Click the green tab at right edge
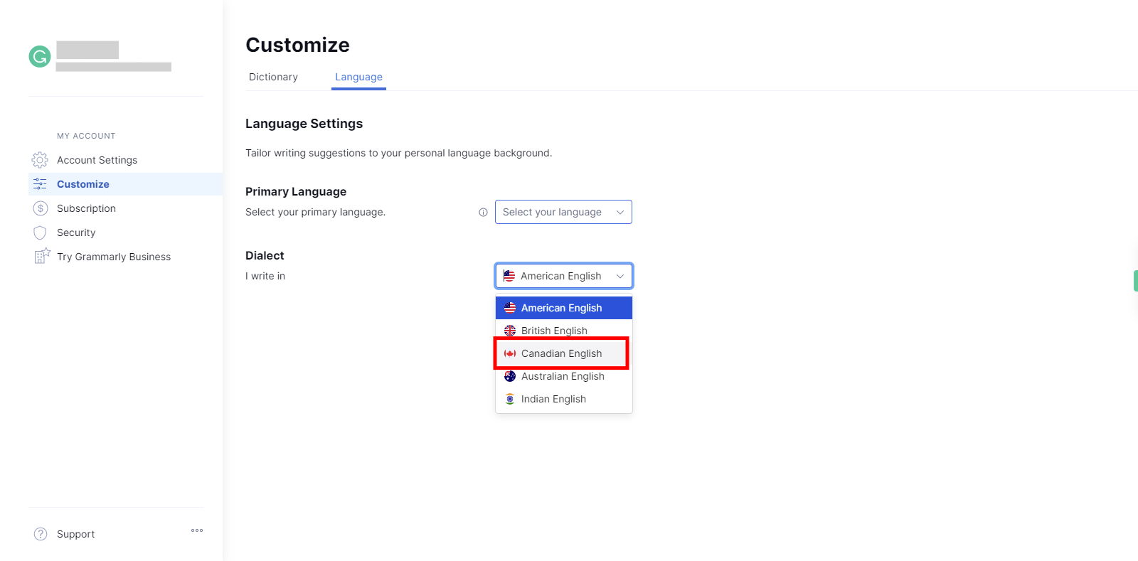 click(x=1136, y=281)
